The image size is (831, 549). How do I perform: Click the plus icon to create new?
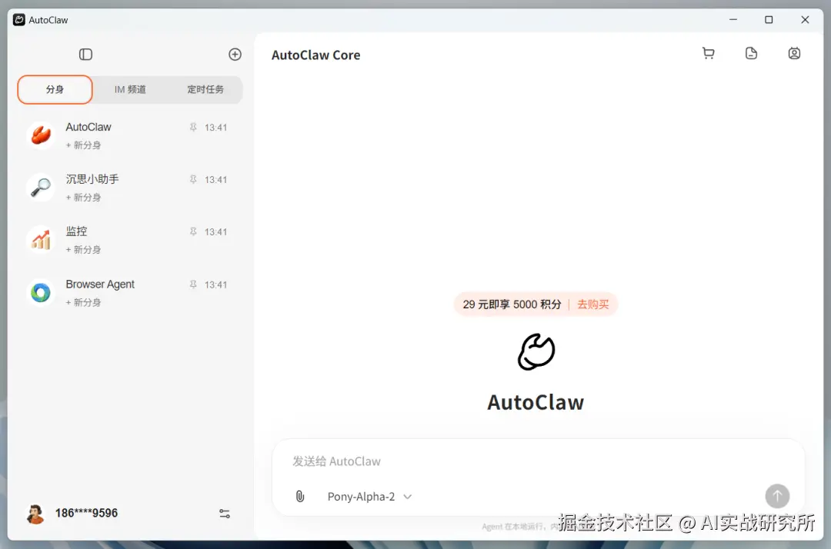[x=235, y=55]
